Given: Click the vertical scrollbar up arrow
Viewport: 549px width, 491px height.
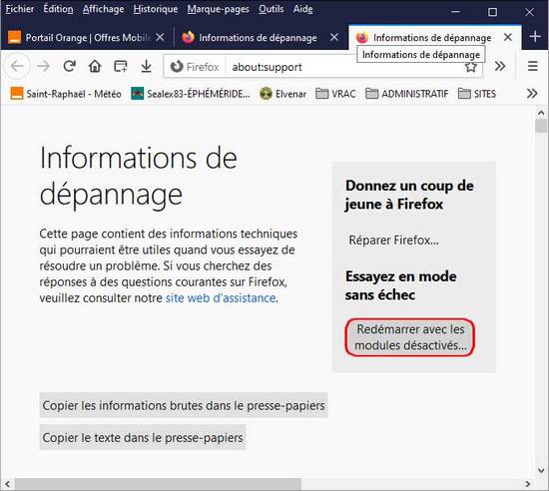Looking at the screenshot, I should pos(541,113).
